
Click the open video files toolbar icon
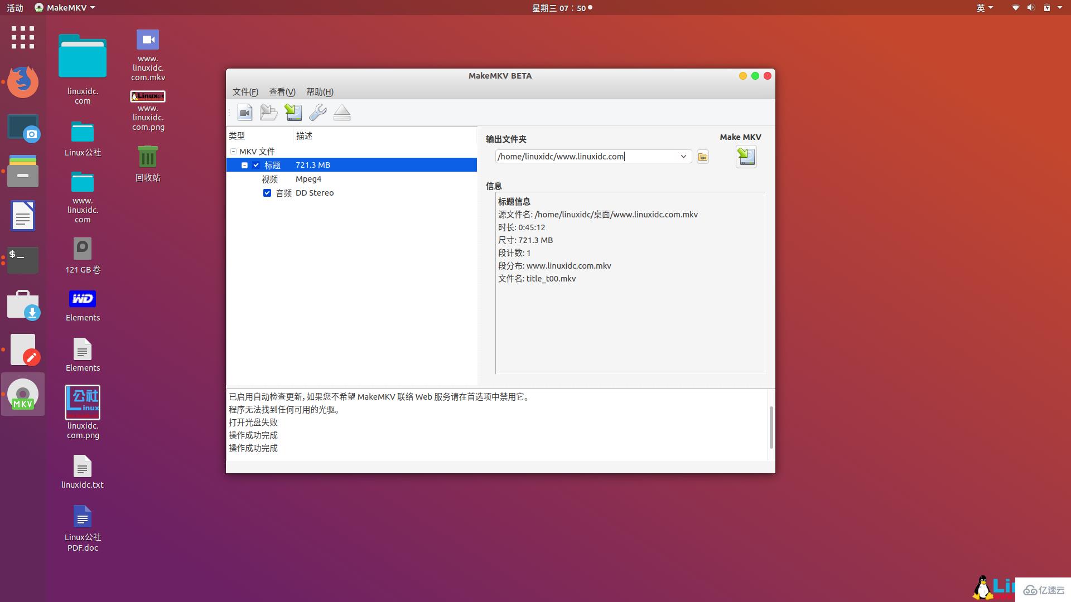tap(245, 113)
